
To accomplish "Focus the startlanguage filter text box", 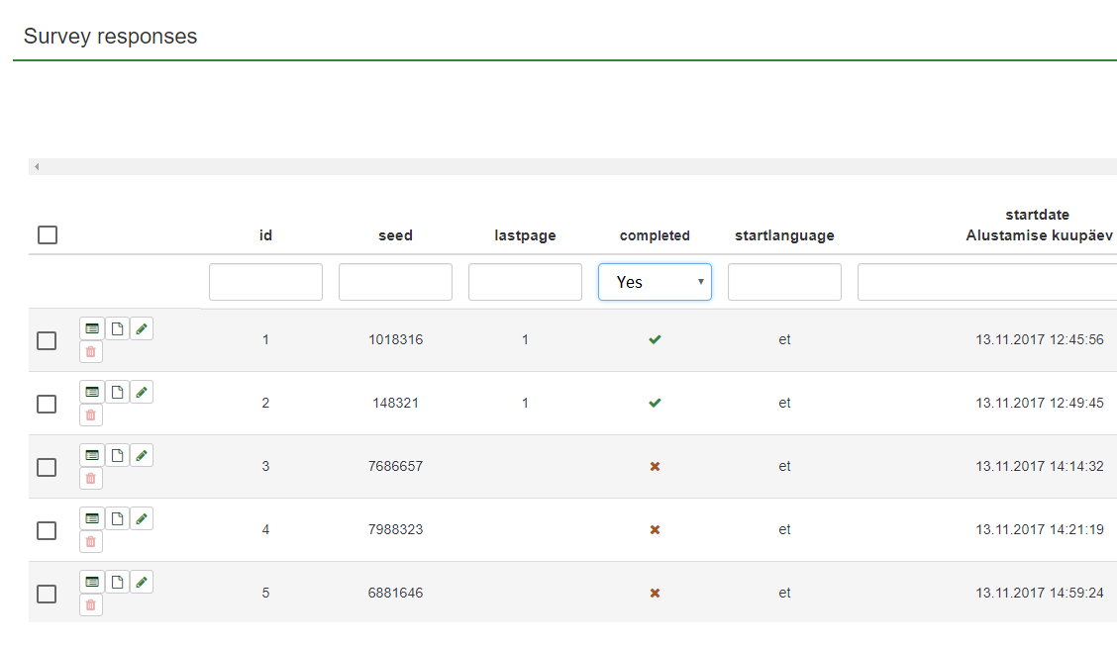I will pyautogui.click(x=784, y=282).
